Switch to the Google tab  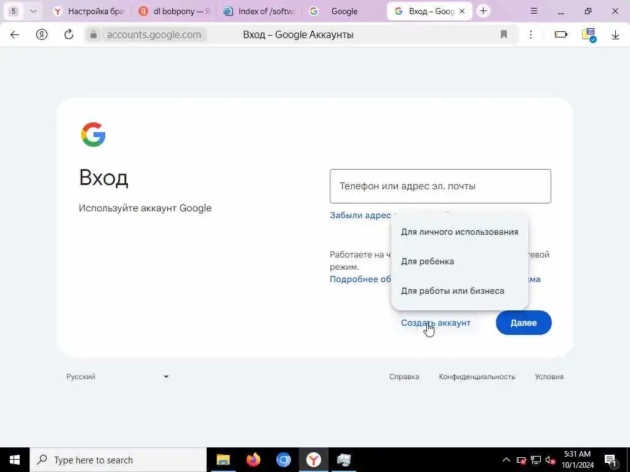coord(345,11)
